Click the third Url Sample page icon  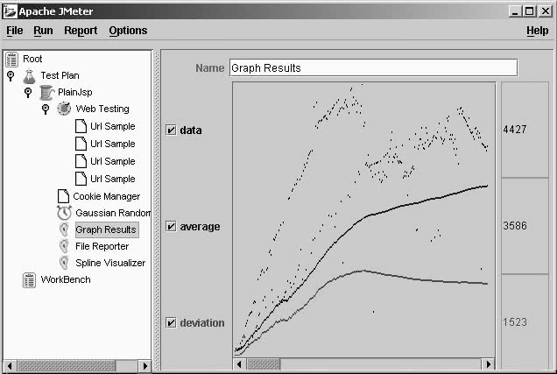coord(81,161)
